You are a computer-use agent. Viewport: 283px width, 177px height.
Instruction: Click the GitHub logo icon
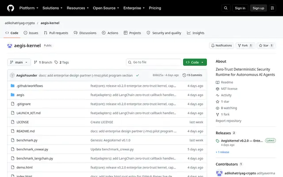pos(11,8)
